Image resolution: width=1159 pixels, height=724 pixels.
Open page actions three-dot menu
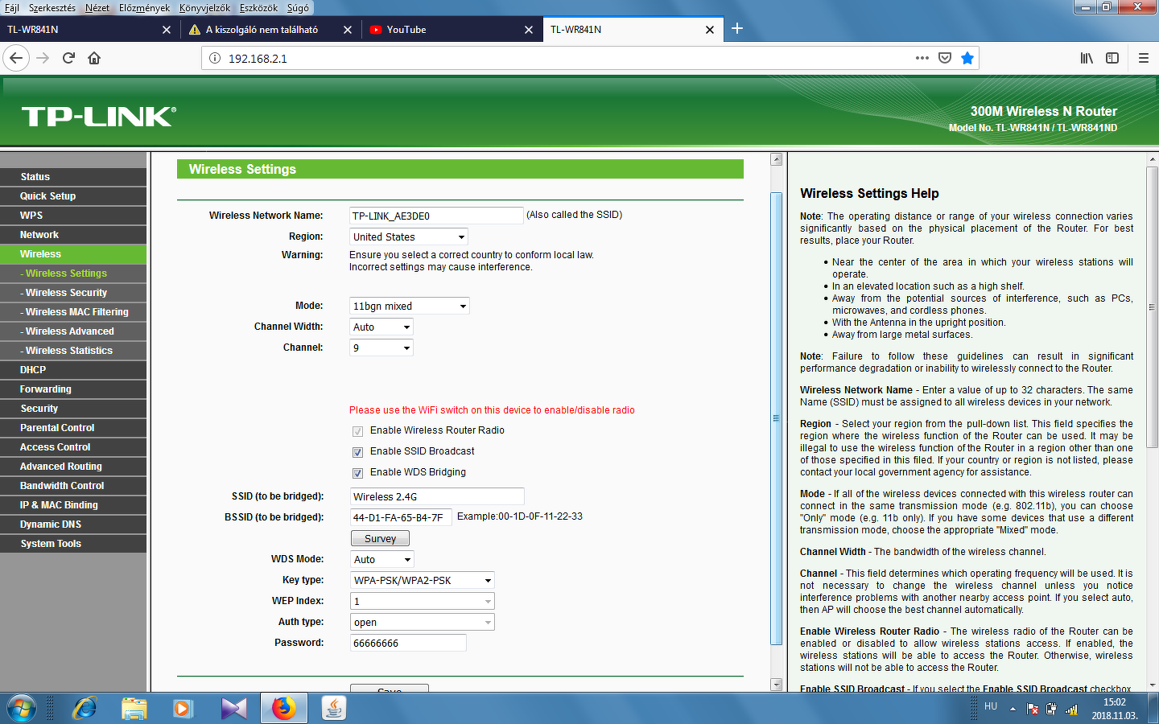pos(922,58)
